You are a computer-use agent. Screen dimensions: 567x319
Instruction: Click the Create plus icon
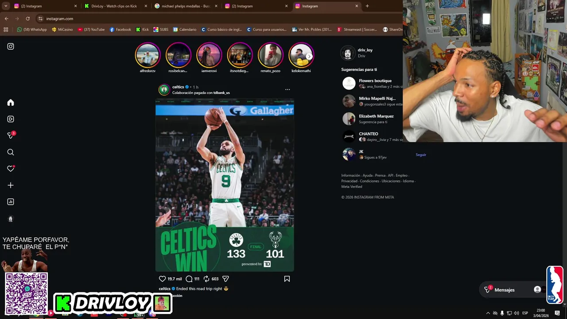(11, 185)
